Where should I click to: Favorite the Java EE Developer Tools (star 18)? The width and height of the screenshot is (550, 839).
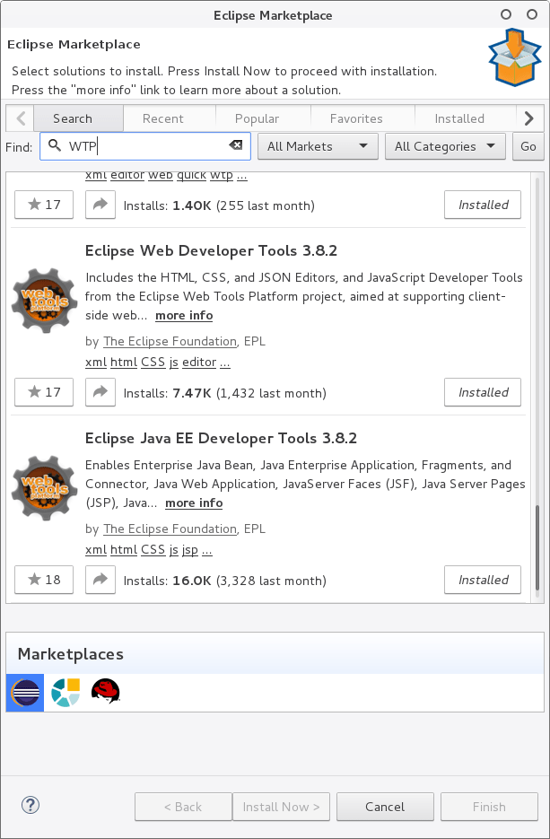44,580
